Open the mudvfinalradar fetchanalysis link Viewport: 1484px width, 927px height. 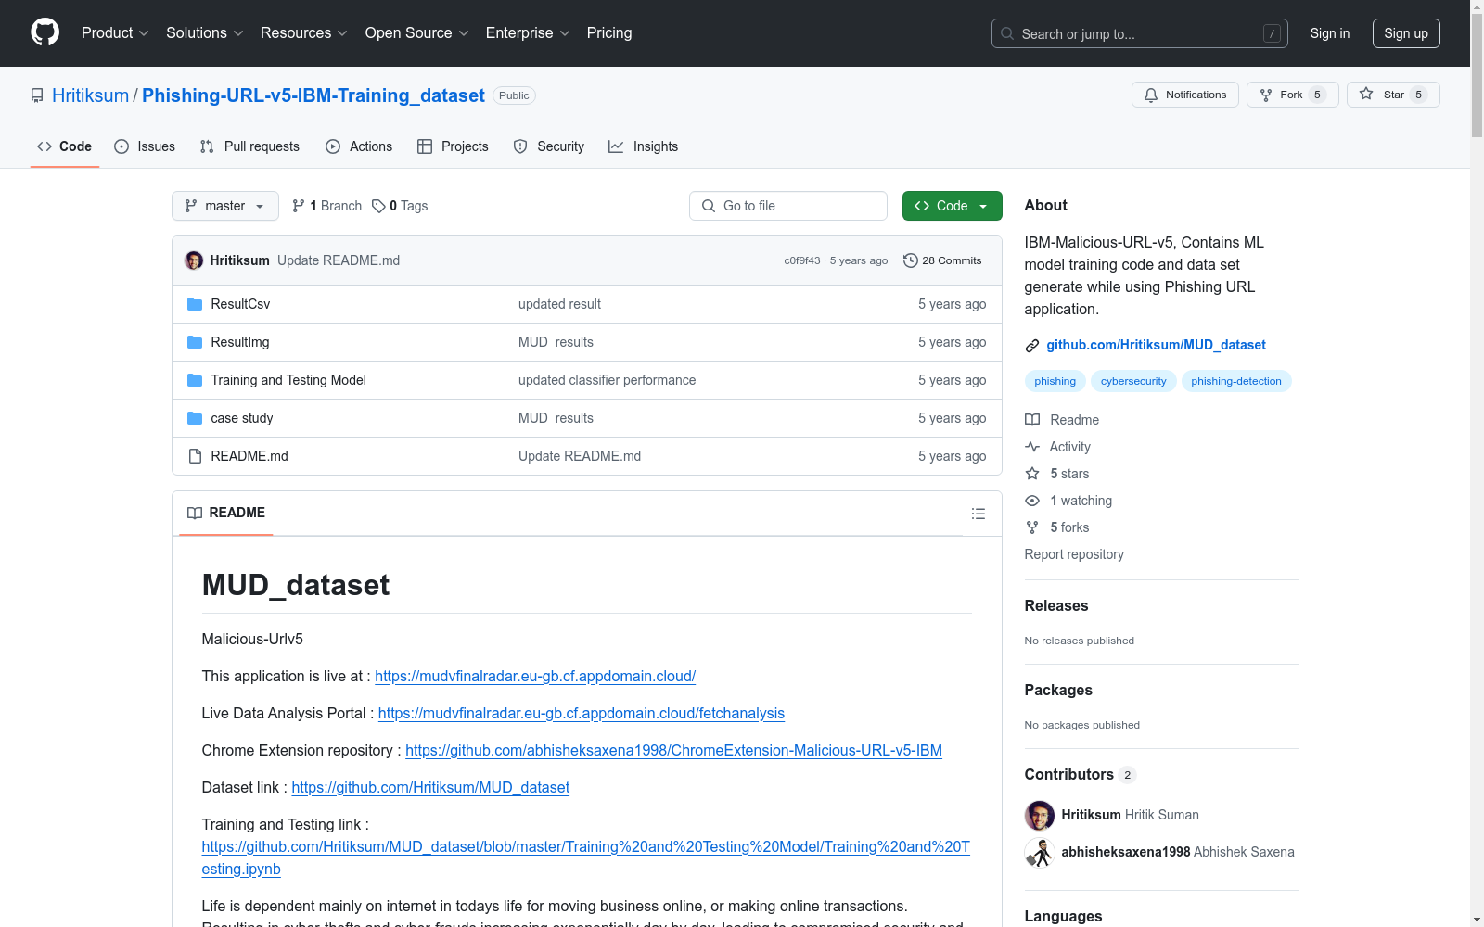pos(582,713)
